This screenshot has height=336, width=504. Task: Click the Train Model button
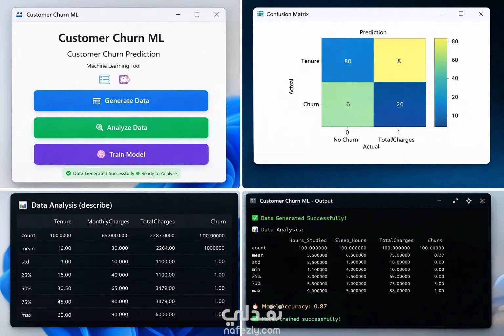121,154
